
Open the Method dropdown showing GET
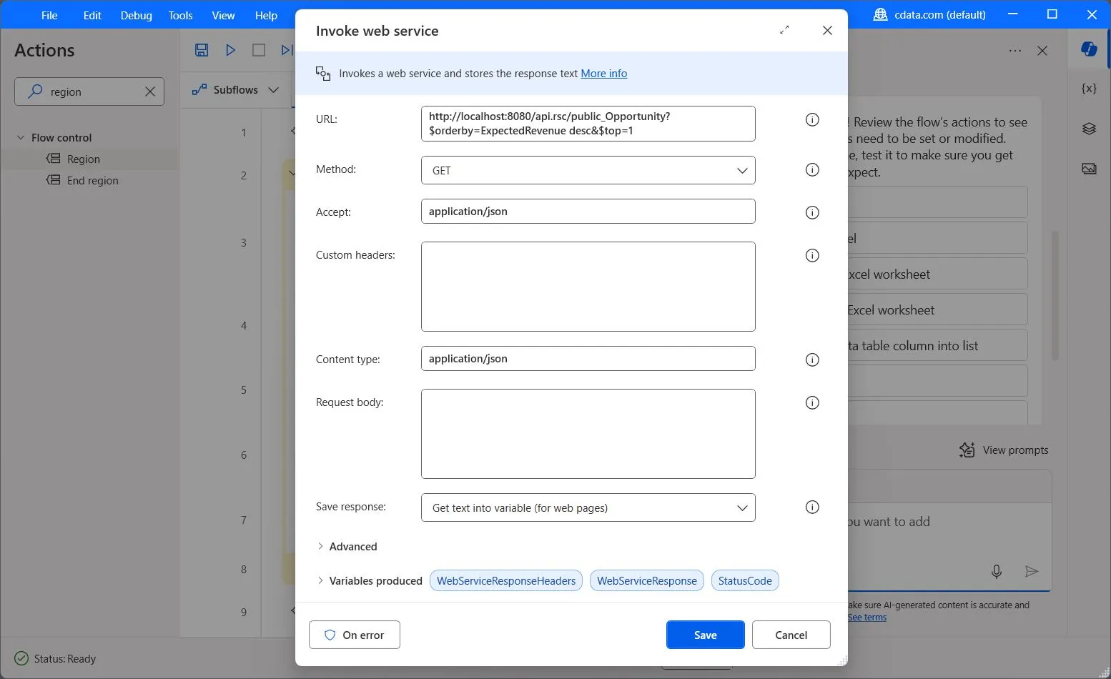(588, 170)
